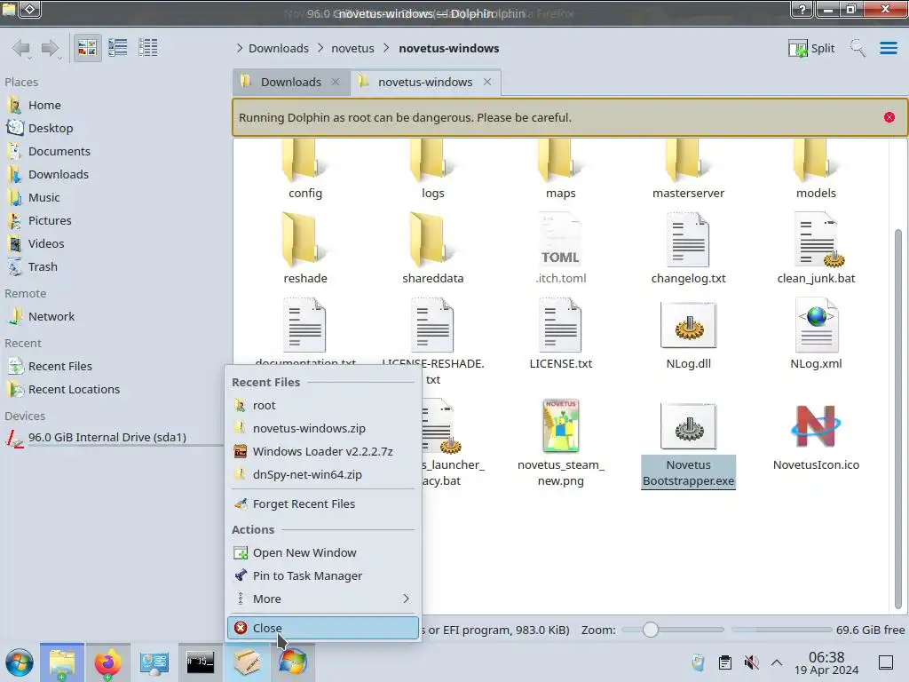Dismiss the root warning message
The height and width of the screenshot is (682, 909).
pyautogui.click(x=889, y=117)
